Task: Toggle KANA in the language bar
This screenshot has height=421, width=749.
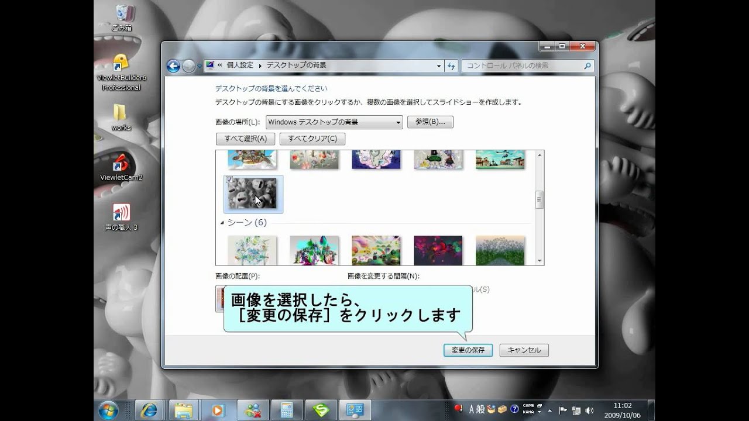Action: coord(528,412)
